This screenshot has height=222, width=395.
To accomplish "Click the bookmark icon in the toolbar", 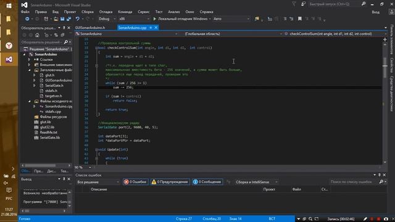I will point(300,19).
